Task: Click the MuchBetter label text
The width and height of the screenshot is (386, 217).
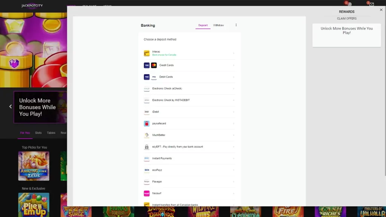Action: [x=159, y=135]
